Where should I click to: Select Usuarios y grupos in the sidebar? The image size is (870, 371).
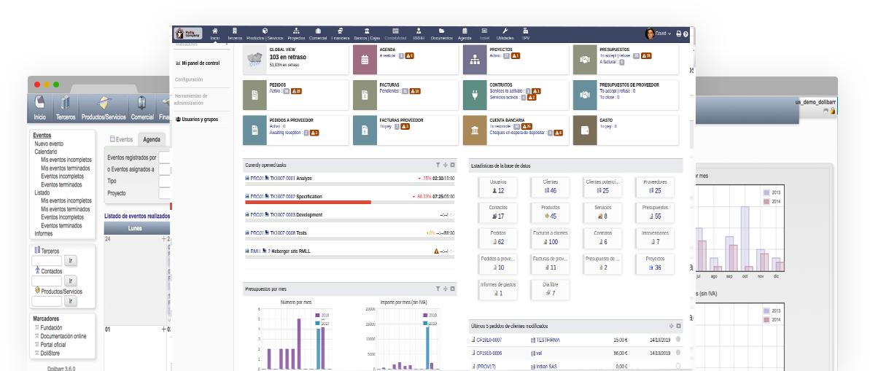pyautogui.click(x=199, y=119)
